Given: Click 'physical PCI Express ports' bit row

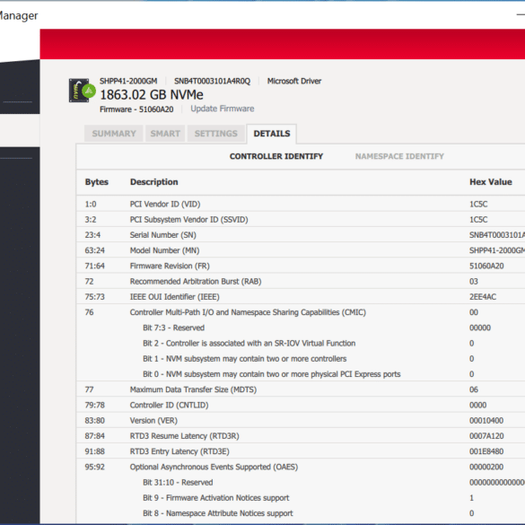Looking at the screenshot, I should [x=301, y=373].
